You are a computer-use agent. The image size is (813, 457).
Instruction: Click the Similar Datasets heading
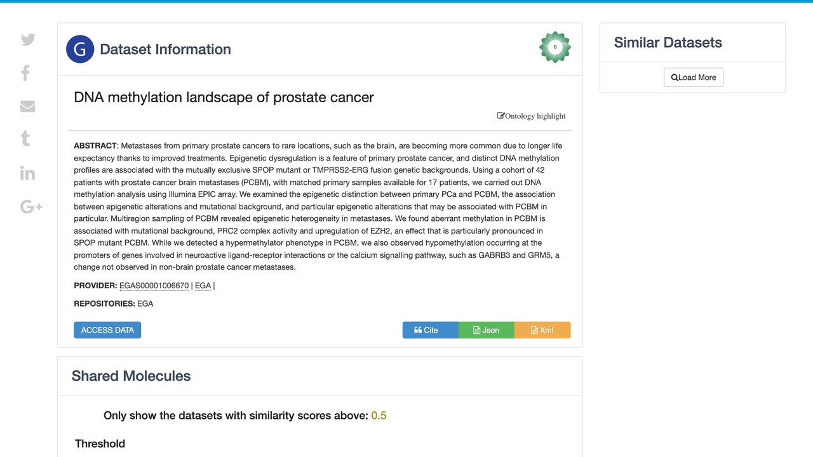tap(668, 43)
